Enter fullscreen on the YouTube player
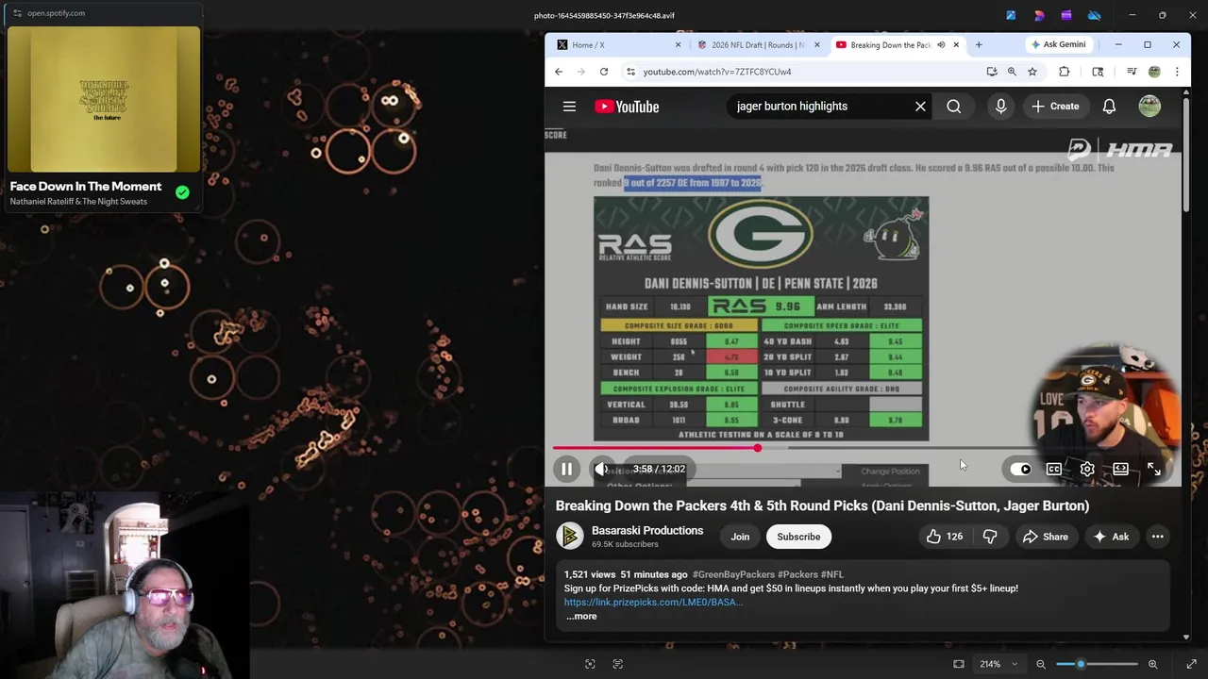Screen dimensions: 1208x679 (x=1153, y=469)
